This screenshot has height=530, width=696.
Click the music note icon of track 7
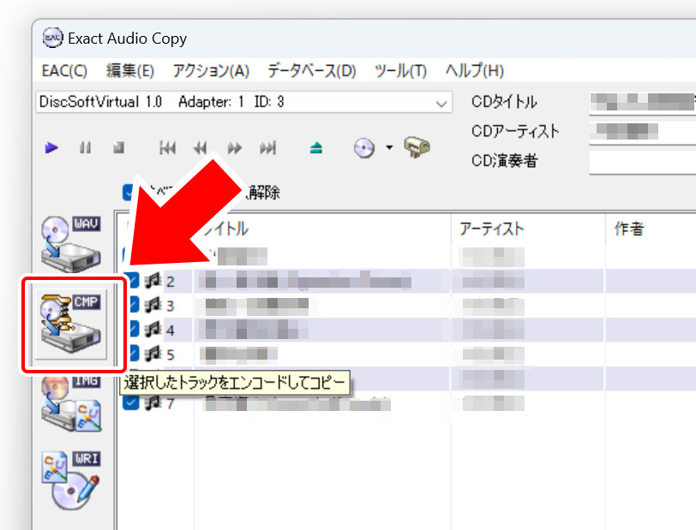(153, 402)
